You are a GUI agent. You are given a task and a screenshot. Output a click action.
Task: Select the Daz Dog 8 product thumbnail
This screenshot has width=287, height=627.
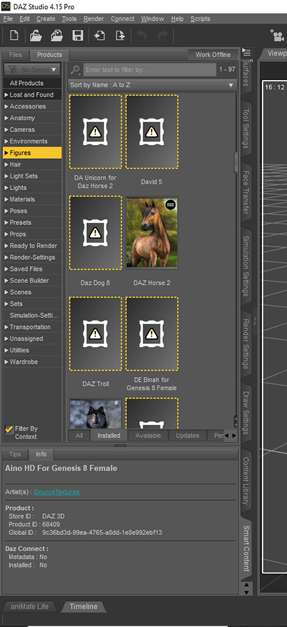coord(95,233)
